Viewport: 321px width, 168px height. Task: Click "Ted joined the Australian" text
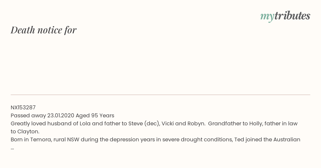click(267, 139)
